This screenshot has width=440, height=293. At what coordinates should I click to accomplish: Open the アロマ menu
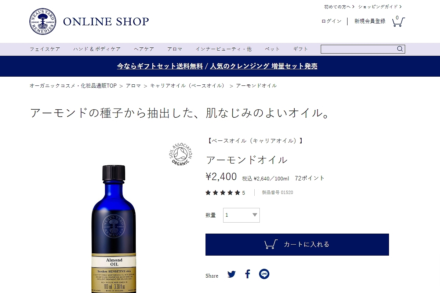[x=175, y=49]
